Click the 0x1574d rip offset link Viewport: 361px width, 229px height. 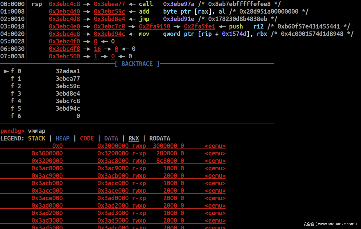click(234, 34)
